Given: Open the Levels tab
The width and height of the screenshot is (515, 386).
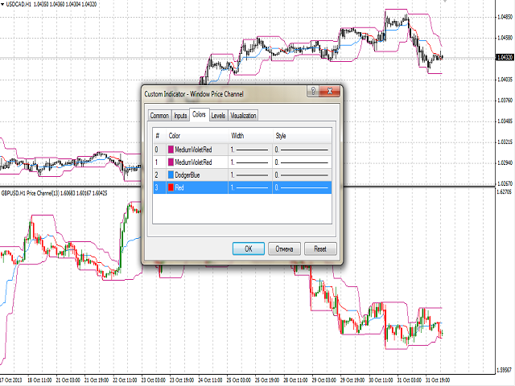Looking at the screenshot, I should pyautogui.click(x=218, y=116).
